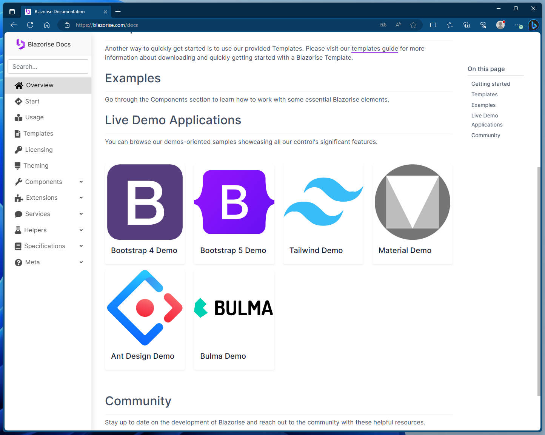Image resolution: width=545 pixels, height=435 pixels.
Task: Add this page to favorites
Action: (413, 25)
